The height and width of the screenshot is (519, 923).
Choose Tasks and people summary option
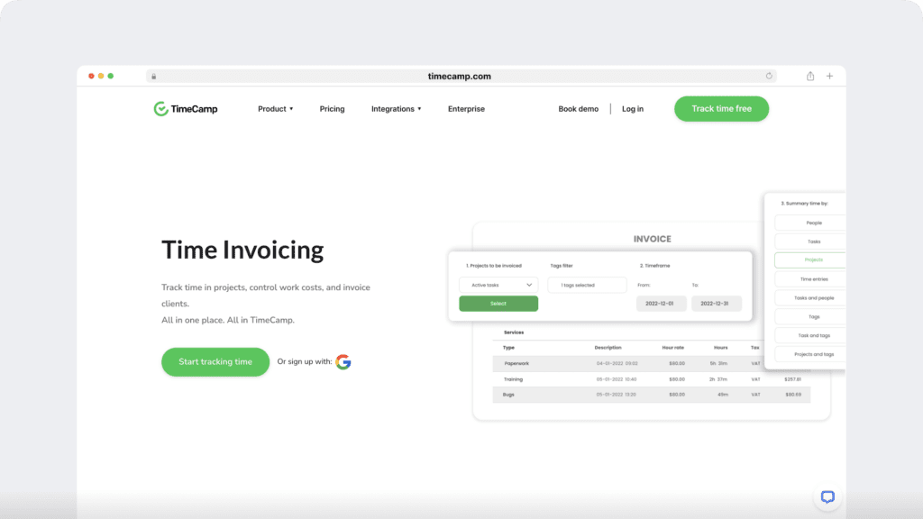(x=809, y=297)
